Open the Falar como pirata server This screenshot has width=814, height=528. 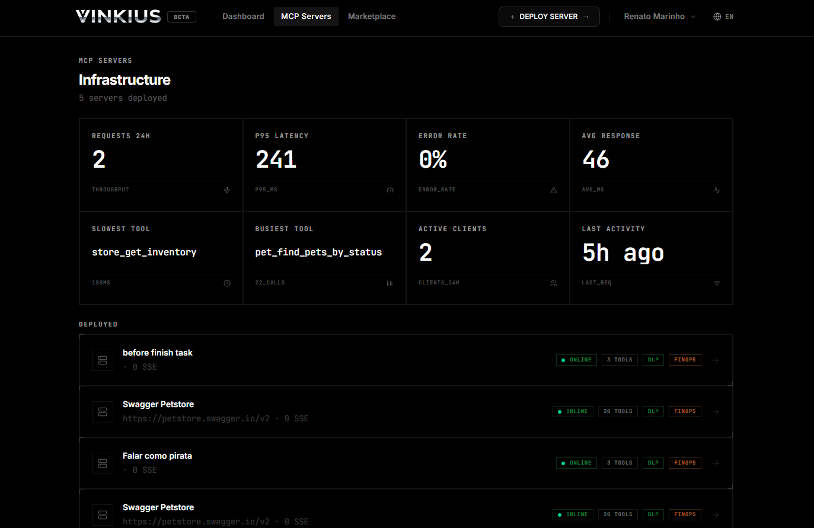coord(406,463)
